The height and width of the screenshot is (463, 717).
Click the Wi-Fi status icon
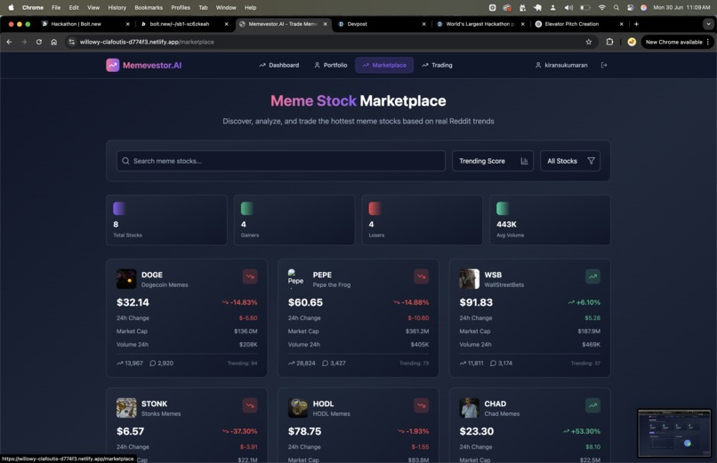point(601,8)
